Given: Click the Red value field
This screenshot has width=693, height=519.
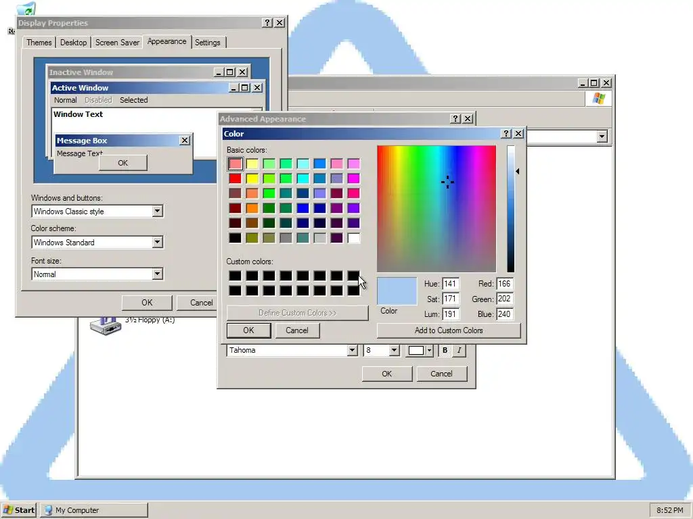Looking at the screenshot, I should pyautogui.click(x=504, y=284).
